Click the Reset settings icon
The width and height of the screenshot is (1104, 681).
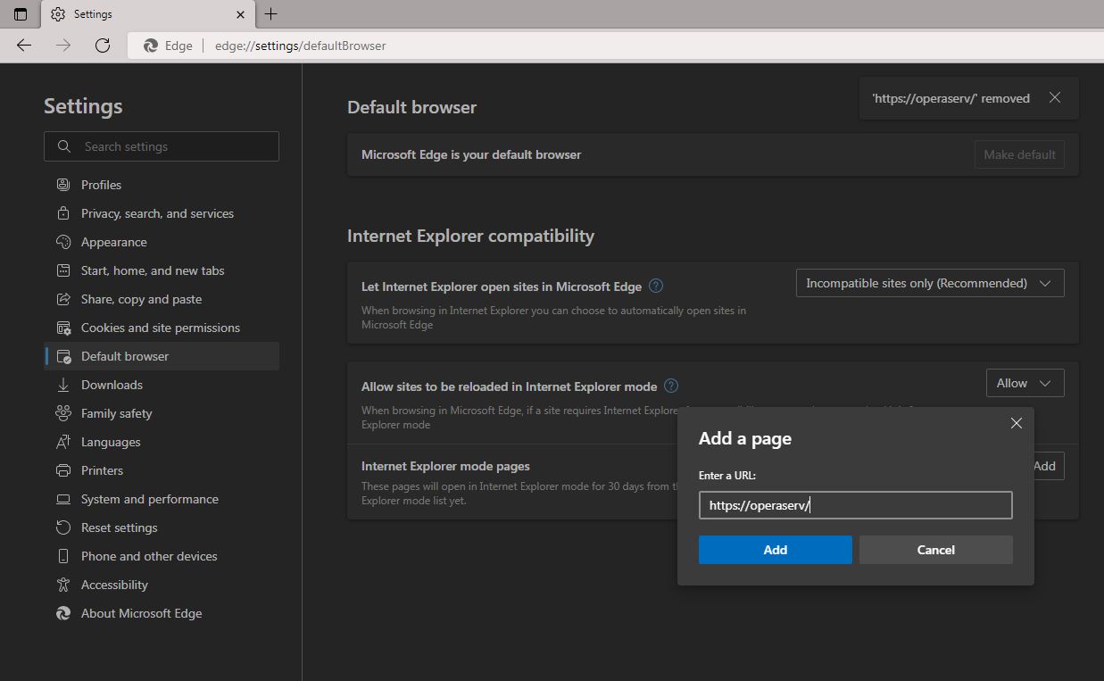click(x=63, y=527)
